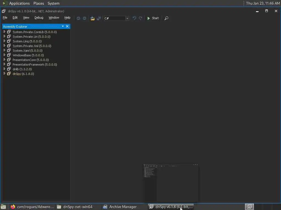Click the System.Private.CoreLib assembly icon

point(9,32)
